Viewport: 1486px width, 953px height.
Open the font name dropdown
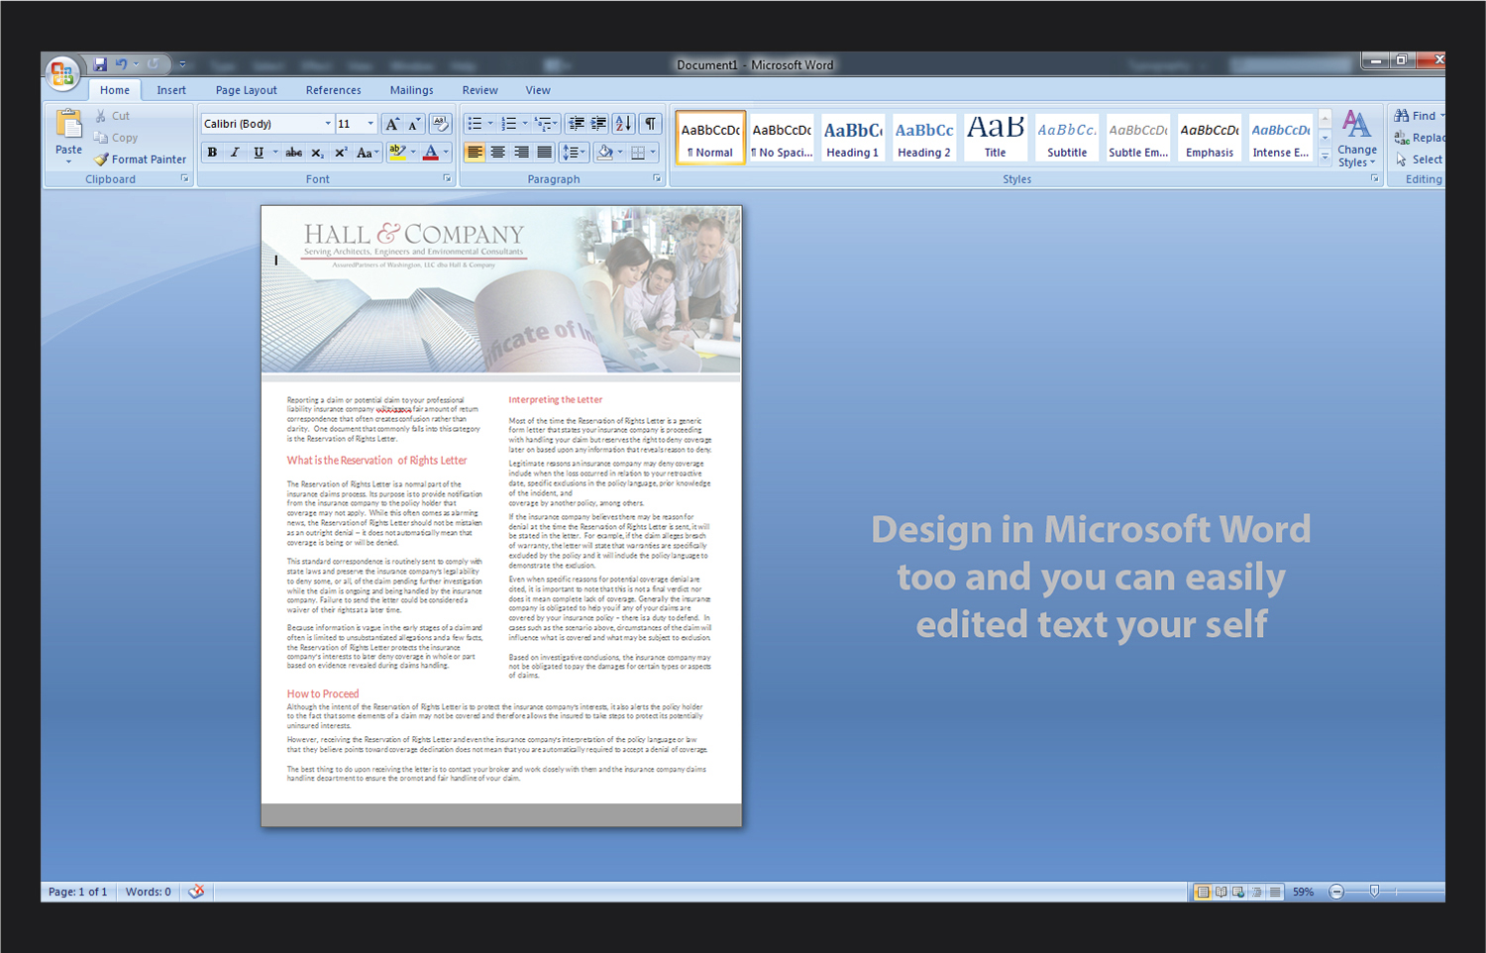(x=328, y=124)
